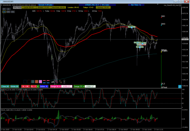Viewport: 190px width, 131px height.
Task: Click the DHigh/DOpen level label
Action: point(164,50)
